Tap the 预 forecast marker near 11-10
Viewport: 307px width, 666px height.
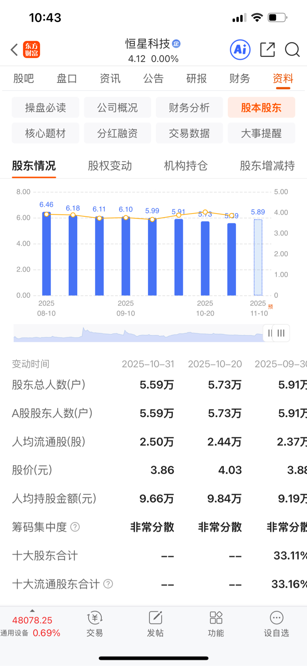pyautogui.click(x=271, y=307)
